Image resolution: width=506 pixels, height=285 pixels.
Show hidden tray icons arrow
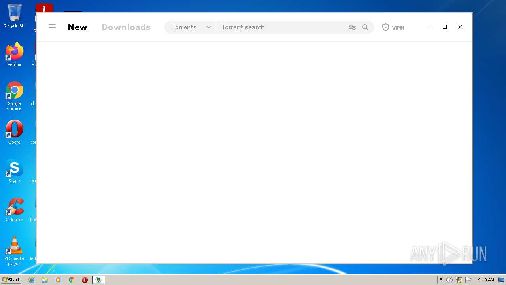tap(441, 280)
